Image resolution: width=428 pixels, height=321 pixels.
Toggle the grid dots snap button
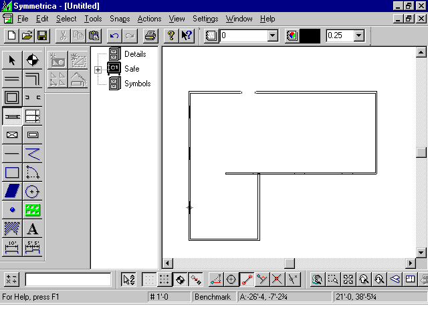tap(164, 280)
